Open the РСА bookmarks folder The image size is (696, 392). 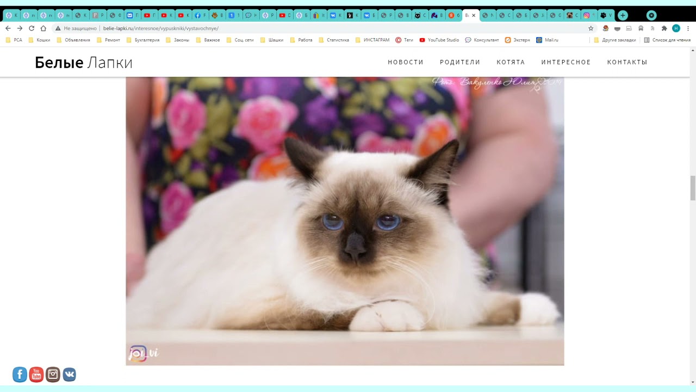[x=14, y=40]
